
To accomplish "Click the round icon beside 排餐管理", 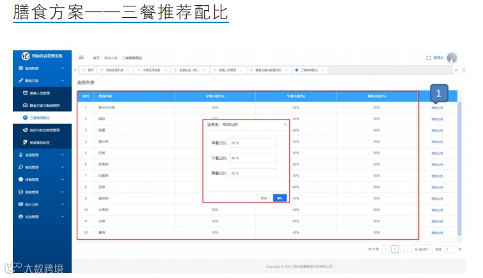I will click(20, 179).
